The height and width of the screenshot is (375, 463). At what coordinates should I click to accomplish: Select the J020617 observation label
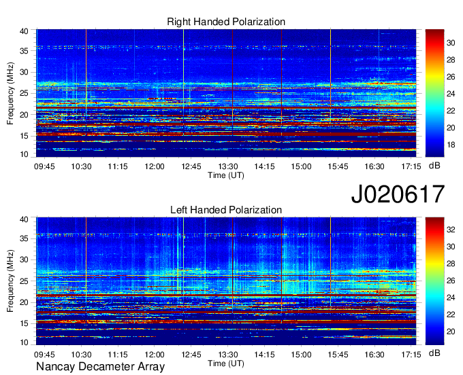pyautogui.click(x=398, y=194)
